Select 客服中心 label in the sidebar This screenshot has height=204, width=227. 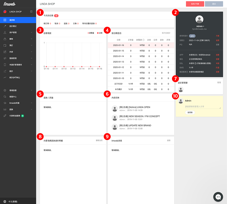coord(13,97)
